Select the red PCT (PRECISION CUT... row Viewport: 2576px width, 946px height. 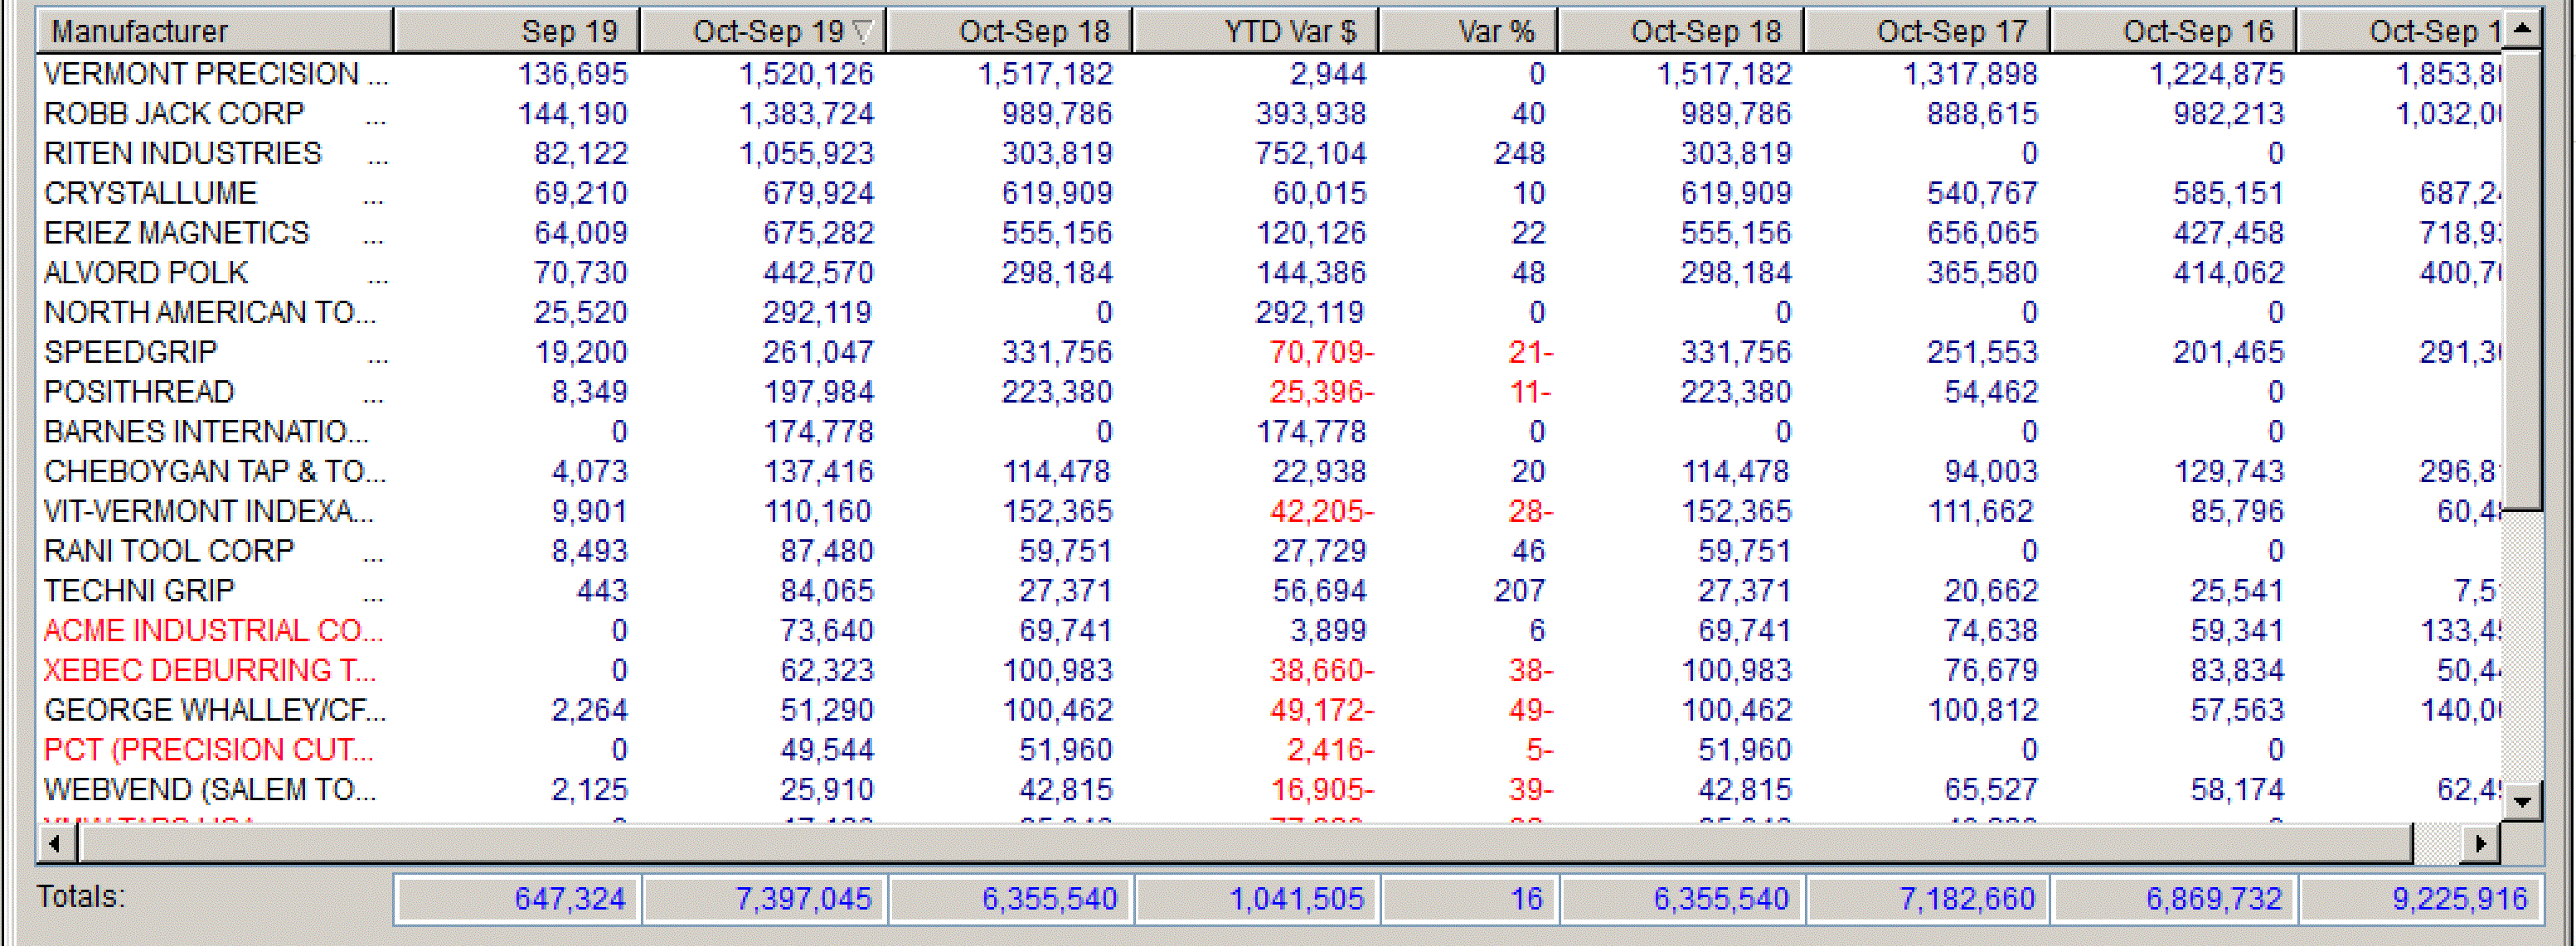1270,751
